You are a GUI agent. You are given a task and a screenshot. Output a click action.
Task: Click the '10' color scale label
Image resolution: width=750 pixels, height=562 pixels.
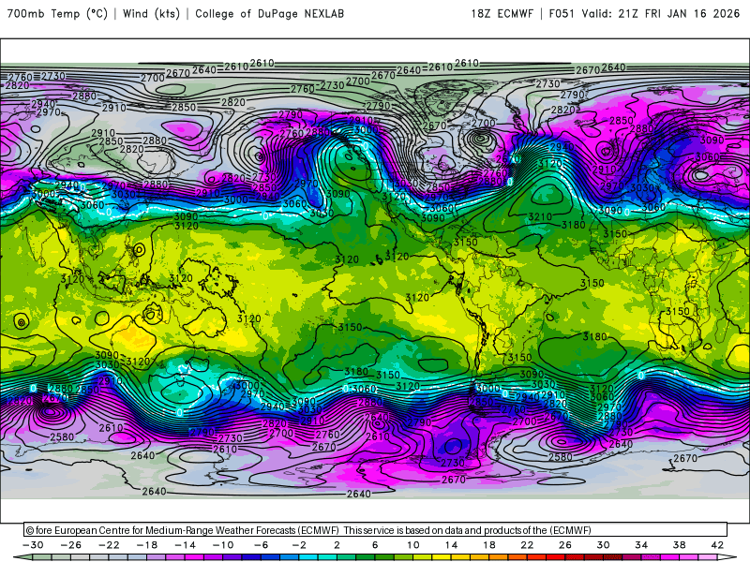click(x=412, y=545)
